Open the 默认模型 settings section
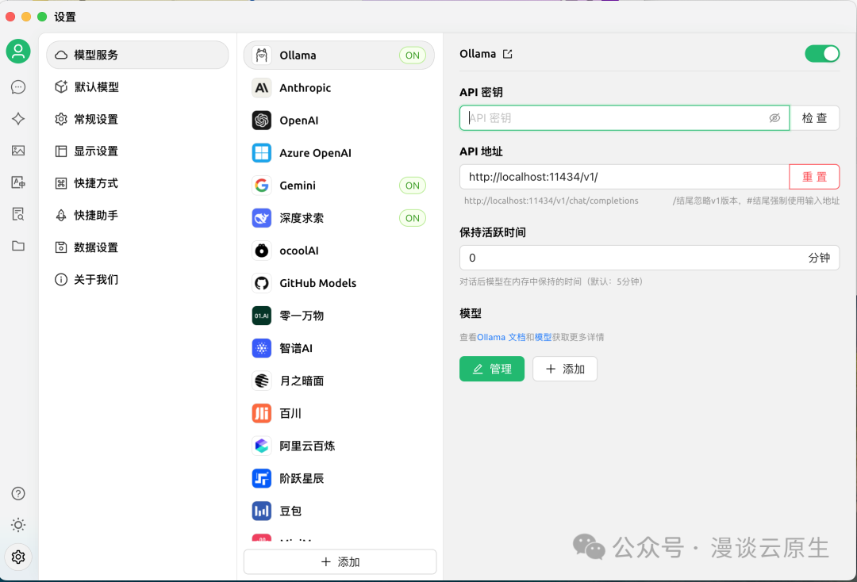The width and height of the screenshot is (857, 582). tap(138, 86)
